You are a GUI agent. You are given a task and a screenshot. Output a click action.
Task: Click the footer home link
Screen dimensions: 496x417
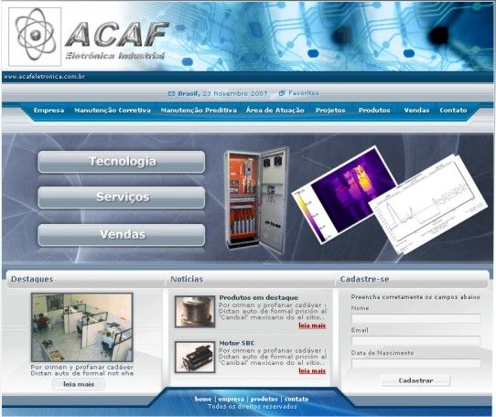203,399
